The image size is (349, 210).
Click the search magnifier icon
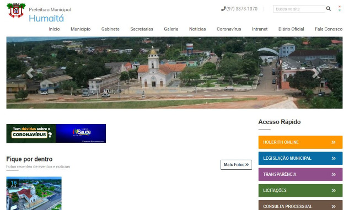click(328, 9)
